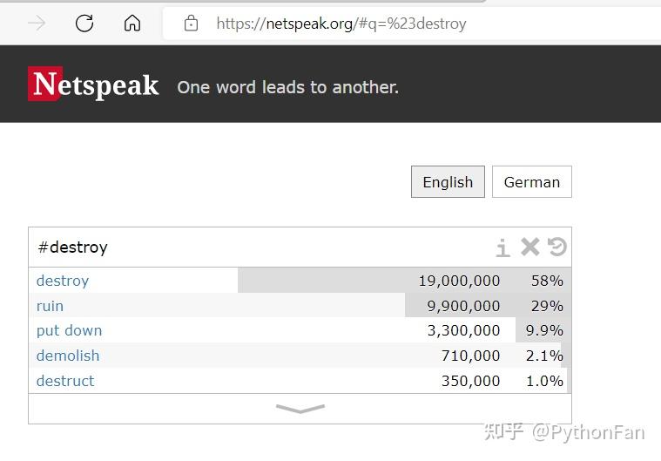Image resolution: width=661 pixels, height=461 pixels.
Task: Open the "demolish" result link
Action: click(x=68, y=356)
